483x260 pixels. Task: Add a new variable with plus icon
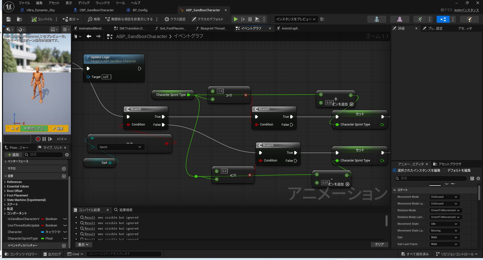point(64,176)
